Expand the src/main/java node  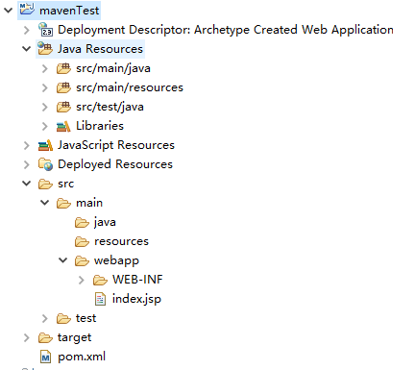click(x=45, y=68)
